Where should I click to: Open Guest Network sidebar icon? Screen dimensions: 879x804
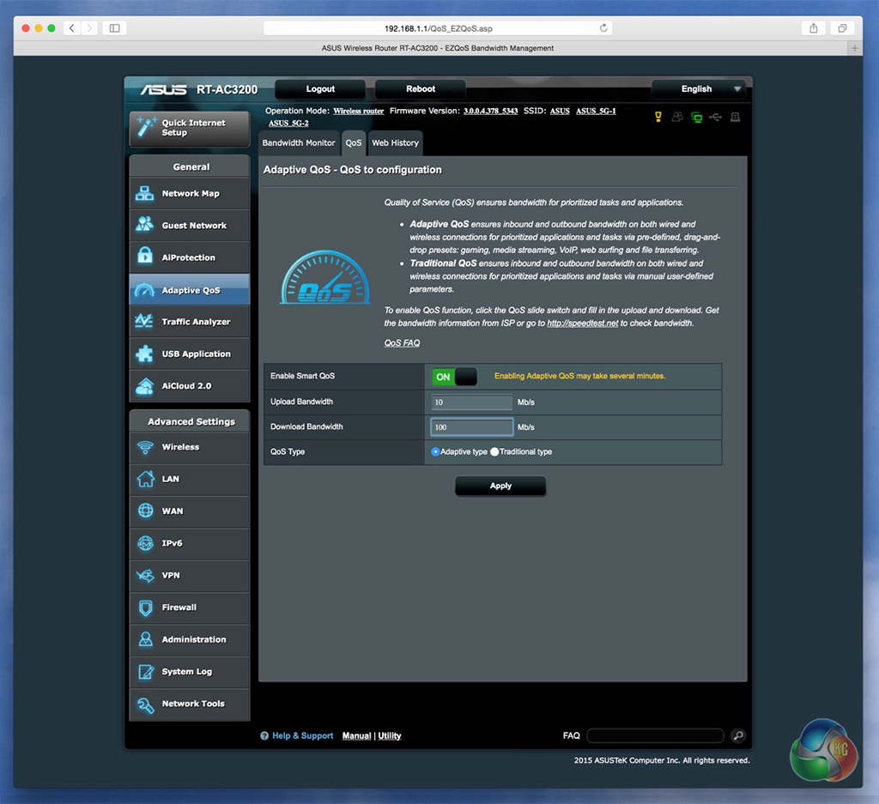coord(144,225)
